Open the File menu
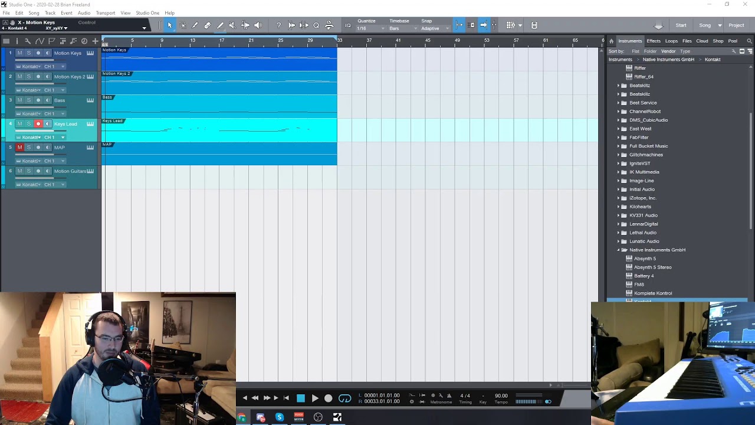 click(x=6, y=13)
